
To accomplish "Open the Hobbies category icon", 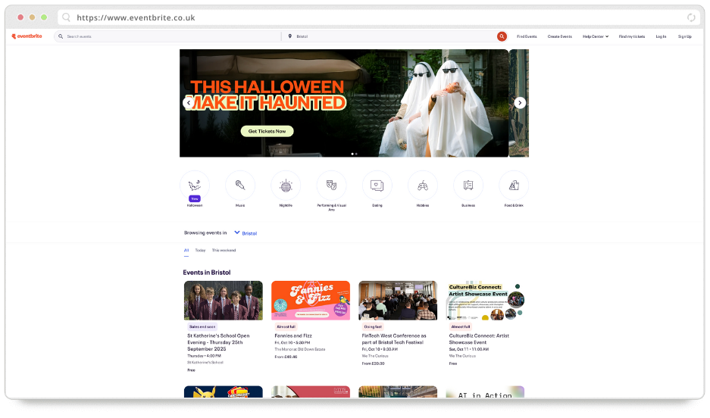I will coord(423,185).
